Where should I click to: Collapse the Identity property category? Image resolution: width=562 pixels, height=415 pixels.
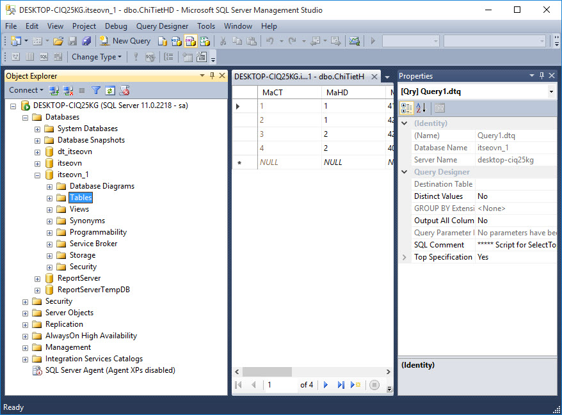tap(405, 123)
